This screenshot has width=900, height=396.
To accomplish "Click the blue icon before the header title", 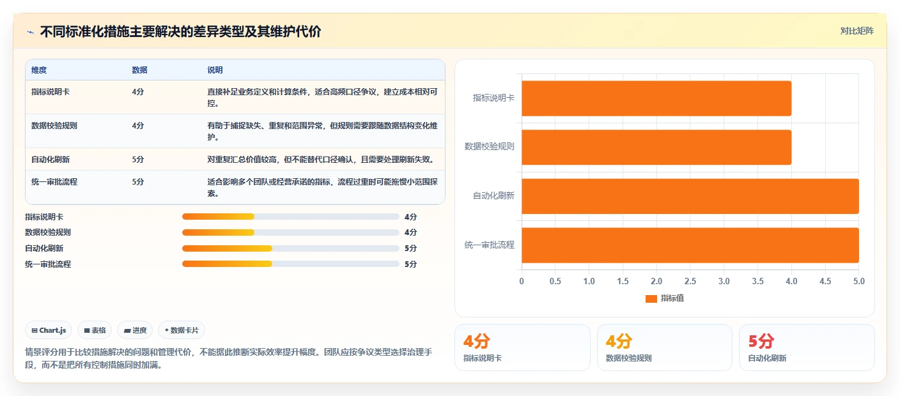I will [x=31, y=31].
